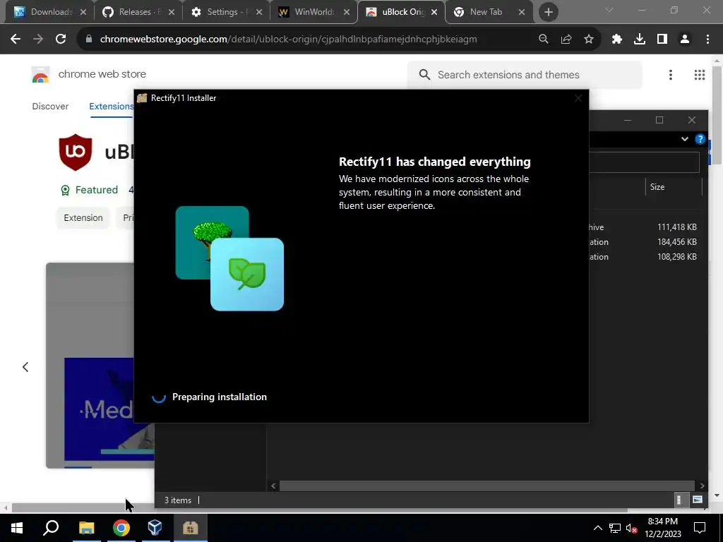Close the WinWorld tab

(x=346, y=12)
